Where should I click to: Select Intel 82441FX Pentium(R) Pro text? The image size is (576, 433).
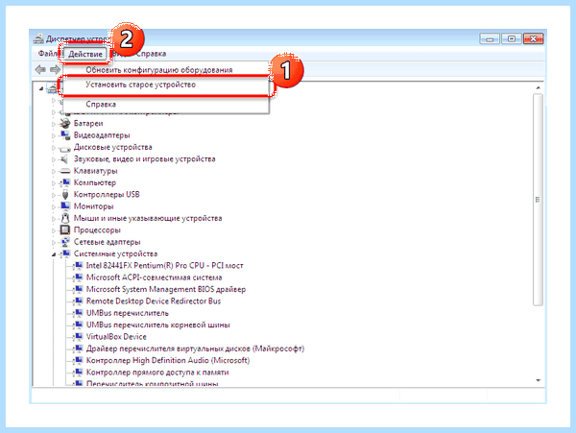[x=164, y=266]
